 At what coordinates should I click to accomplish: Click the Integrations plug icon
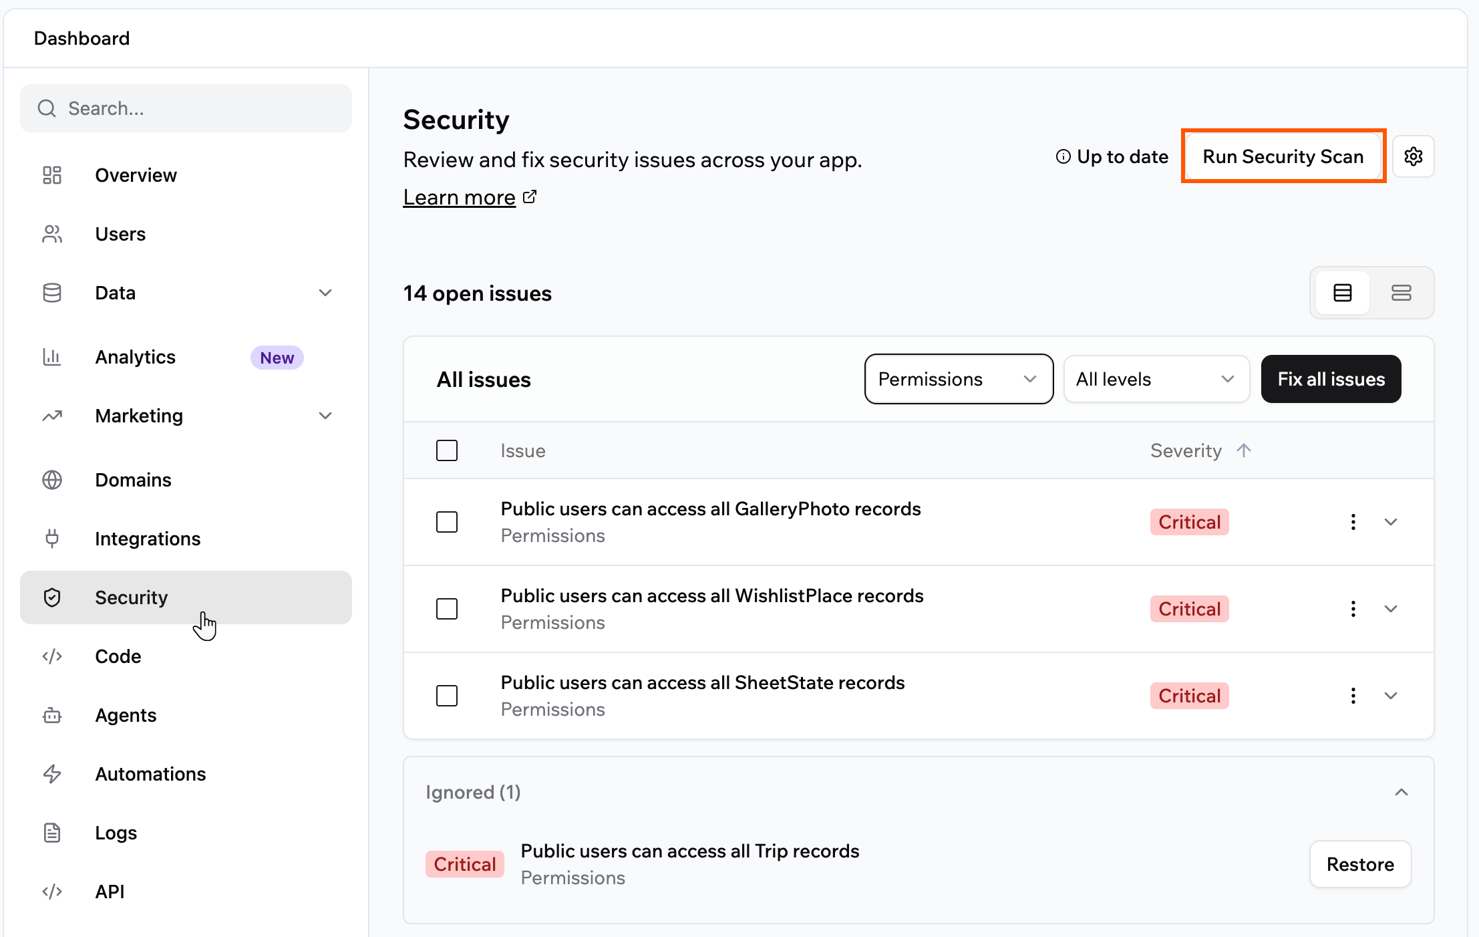click(x=52, y=539)
